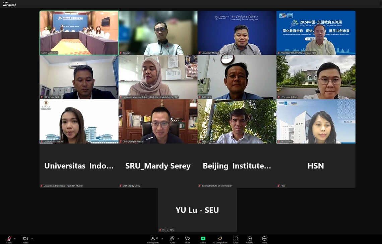Viewport: 382px width, 244px height.
Task: Click the Zoom Workplace logo
Action: pos(9,4)
